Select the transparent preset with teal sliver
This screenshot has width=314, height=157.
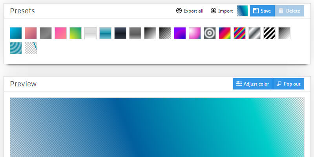click(x=31, y=48)
